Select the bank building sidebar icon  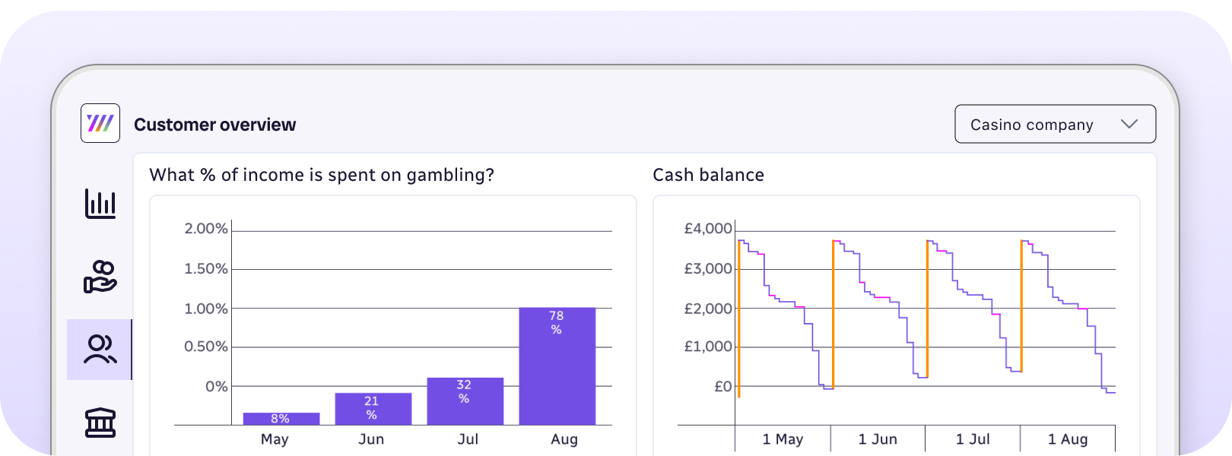point(100,422)
